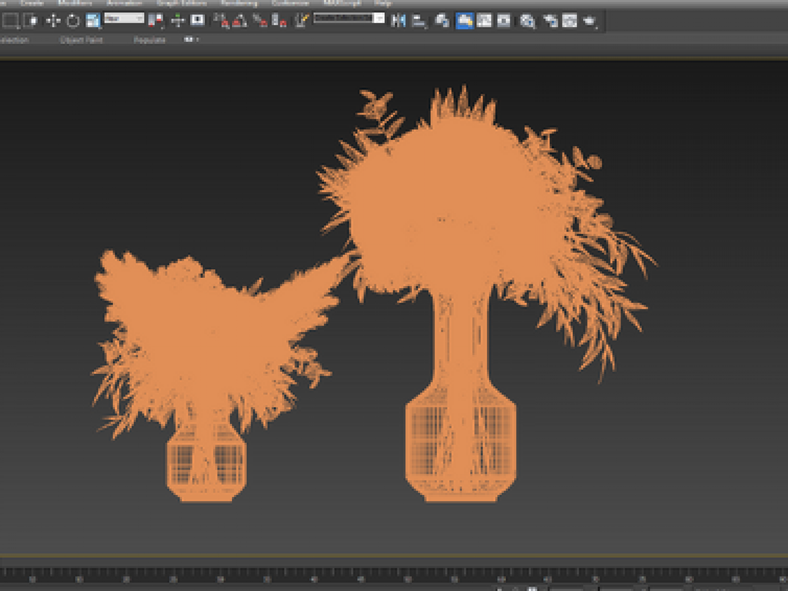Open the Manage Layers dialog
The width and height of the screenshot is (788, 591).
(442, 21)
